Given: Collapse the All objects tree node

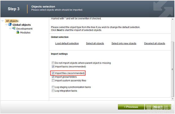Looking at the screenshot, I should point(3,21).
